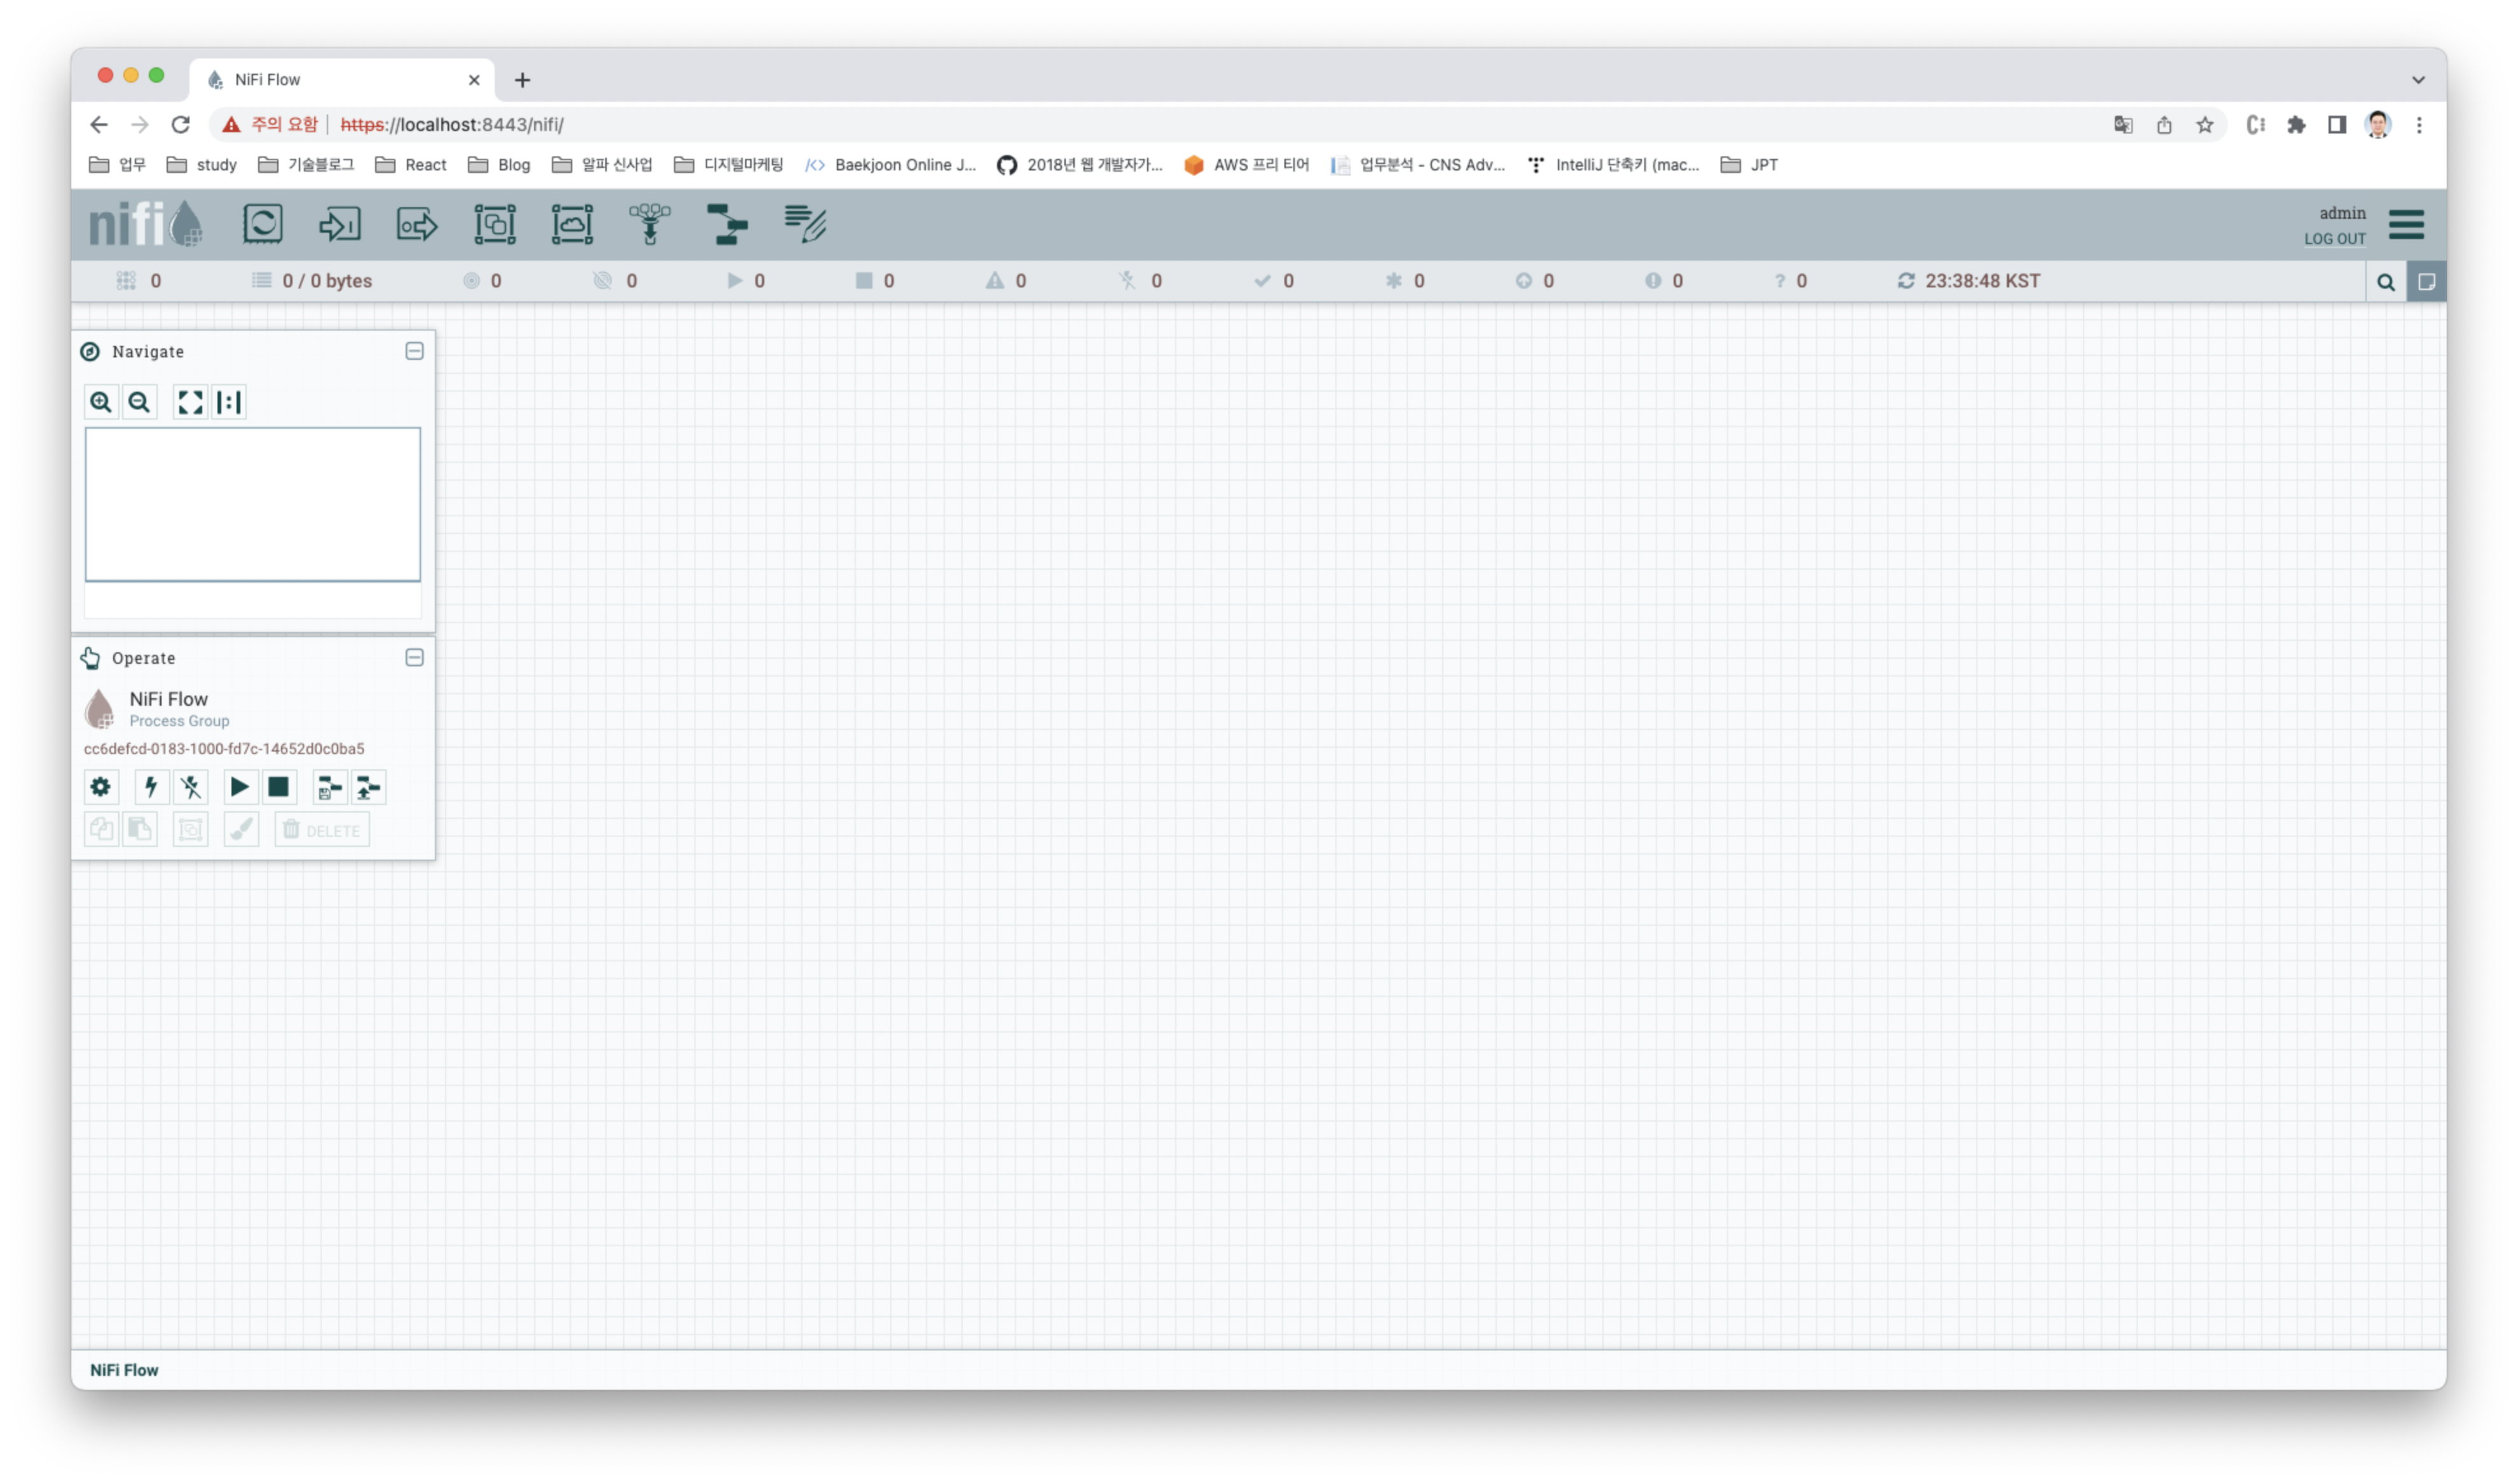Viewport: 2518px width, 1484px height.
Task: Click the nifi logo
Action: (x=146, y=224)
